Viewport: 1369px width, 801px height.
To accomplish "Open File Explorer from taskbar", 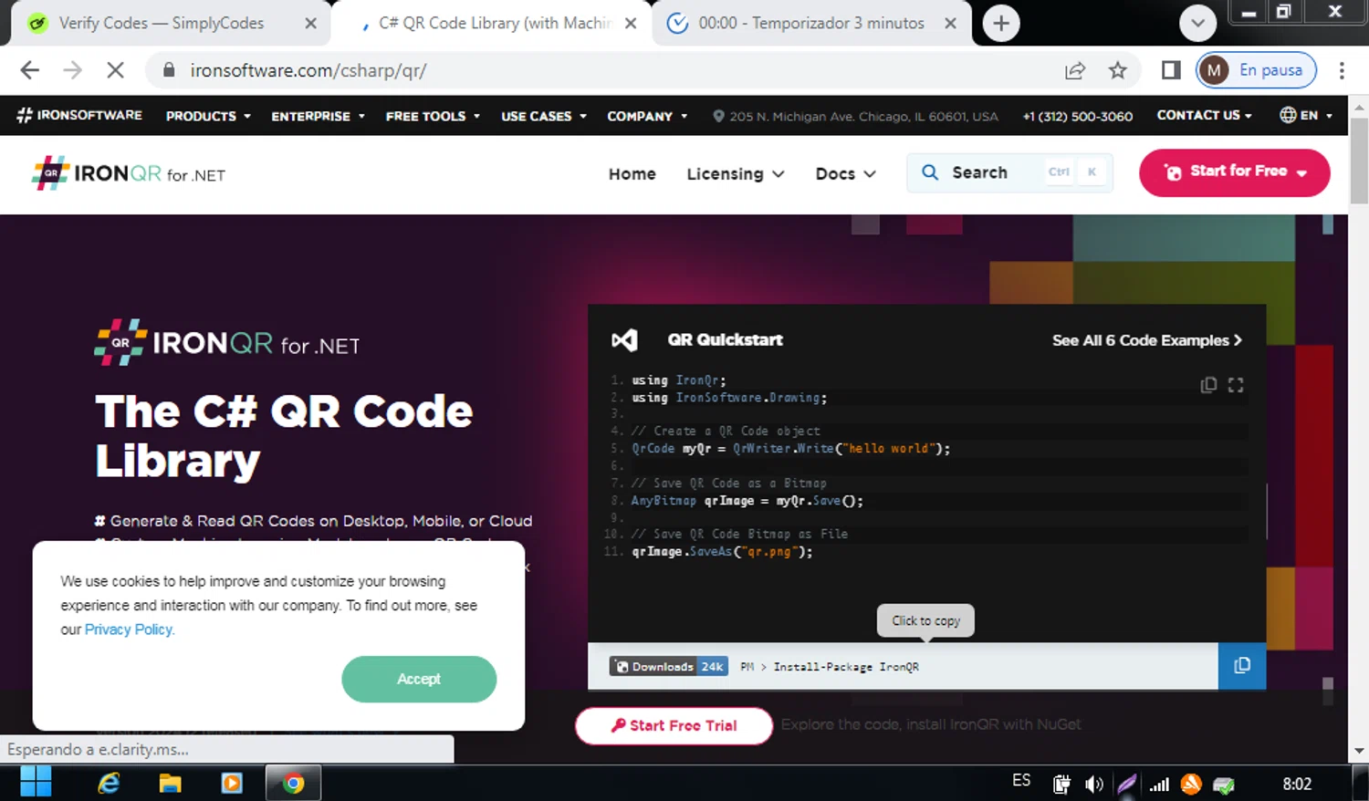I will point(171,783).
